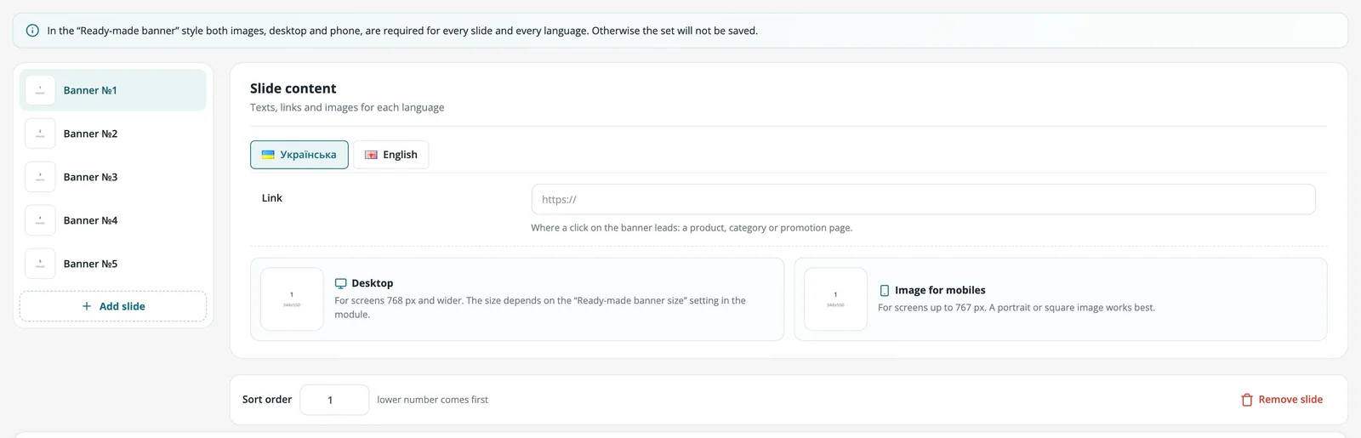Select Banner №5 in the slide list
The image size is (1361, 438).
(113, 264)
